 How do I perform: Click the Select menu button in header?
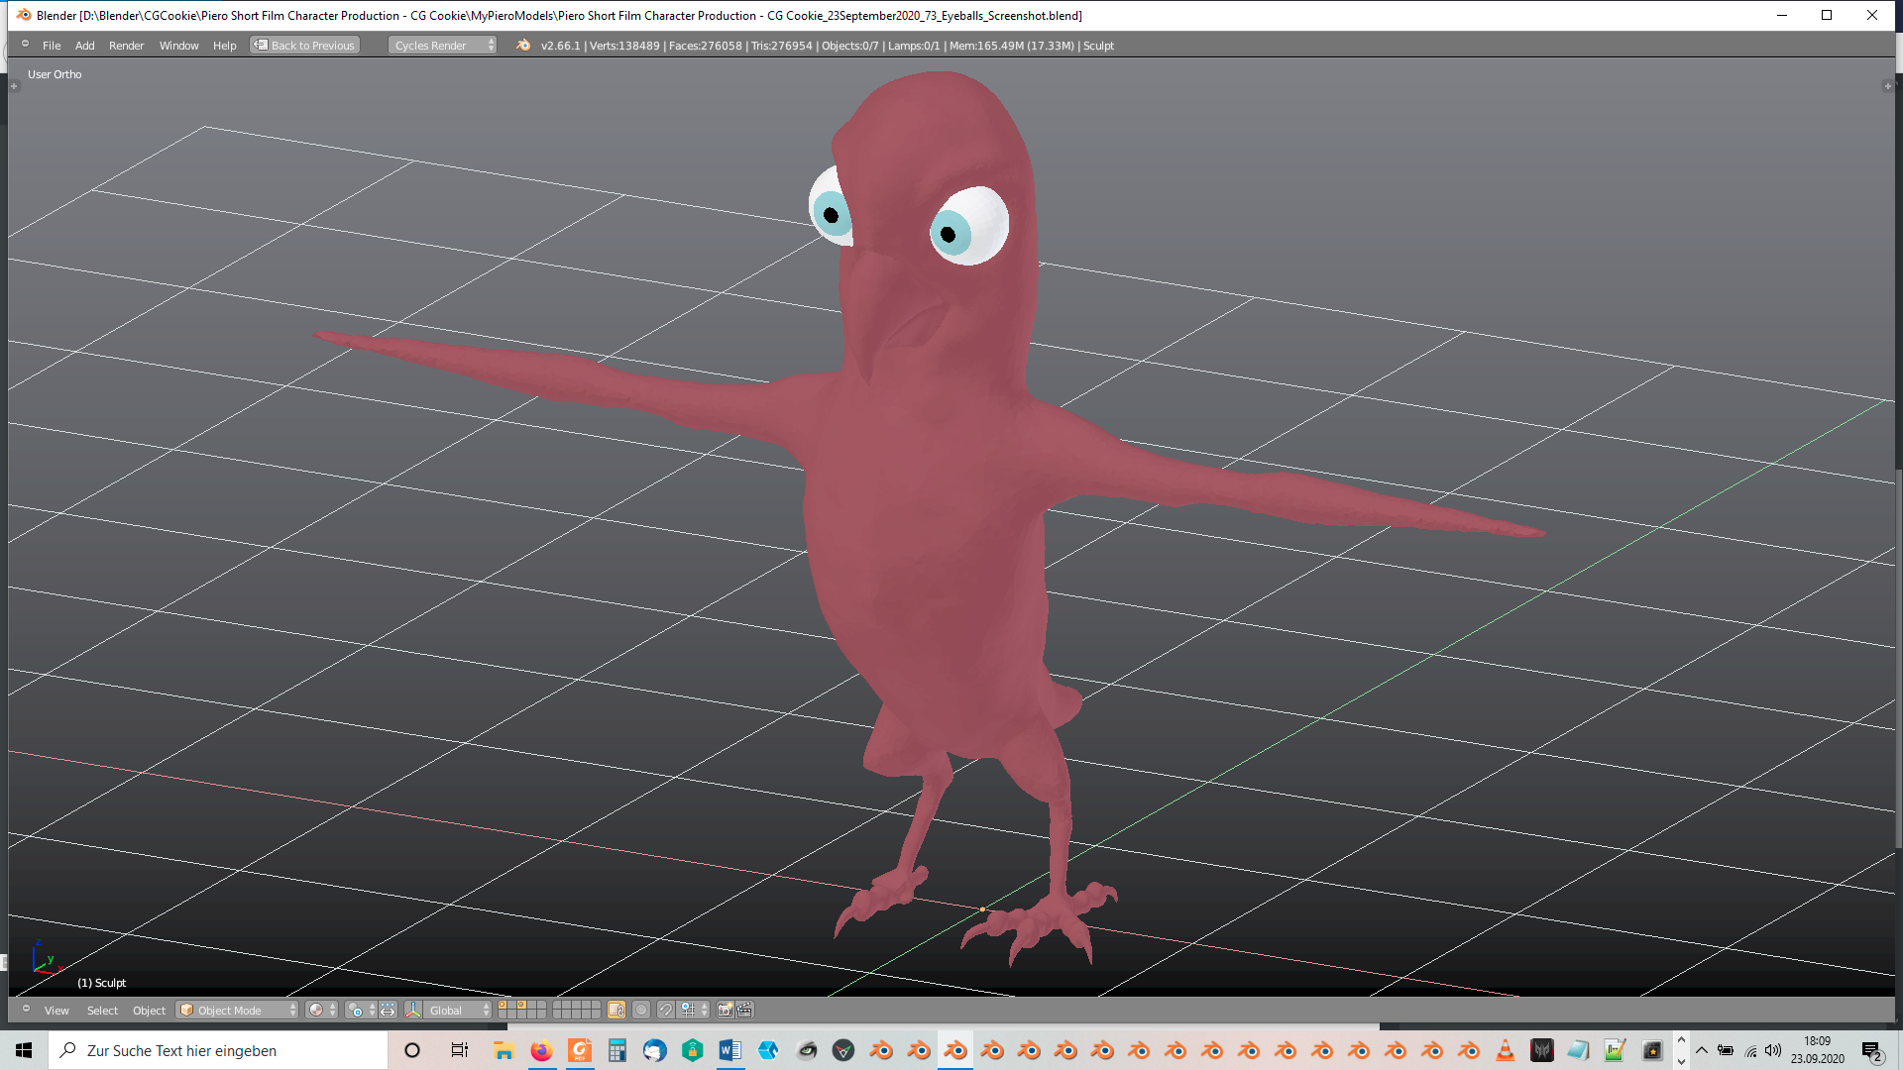coord(102,1011)
